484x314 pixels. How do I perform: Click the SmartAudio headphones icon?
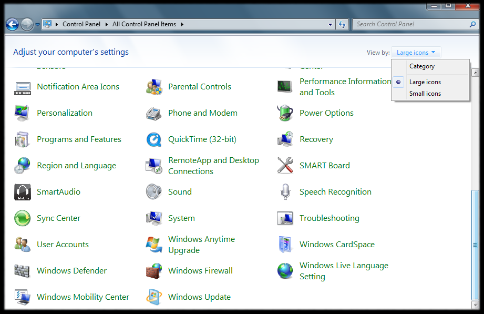pos(22,192)
